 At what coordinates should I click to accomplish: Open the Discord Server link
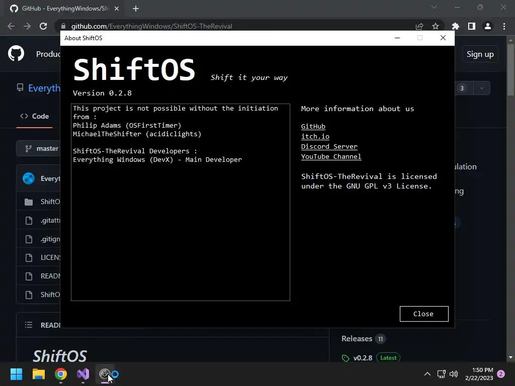click(x=329, y=146)
